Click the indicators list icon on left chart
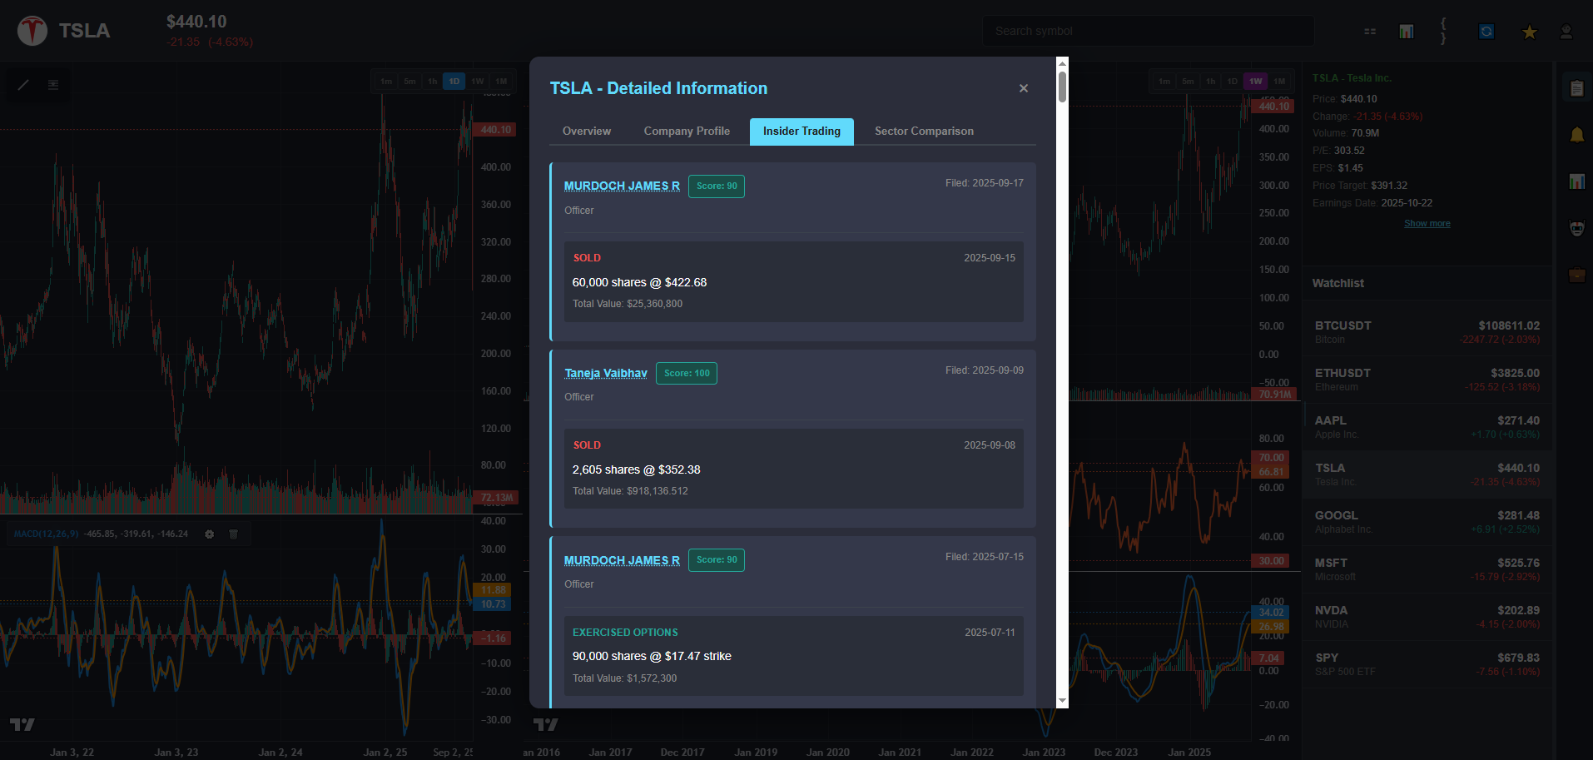 click(x=53, y=85)
